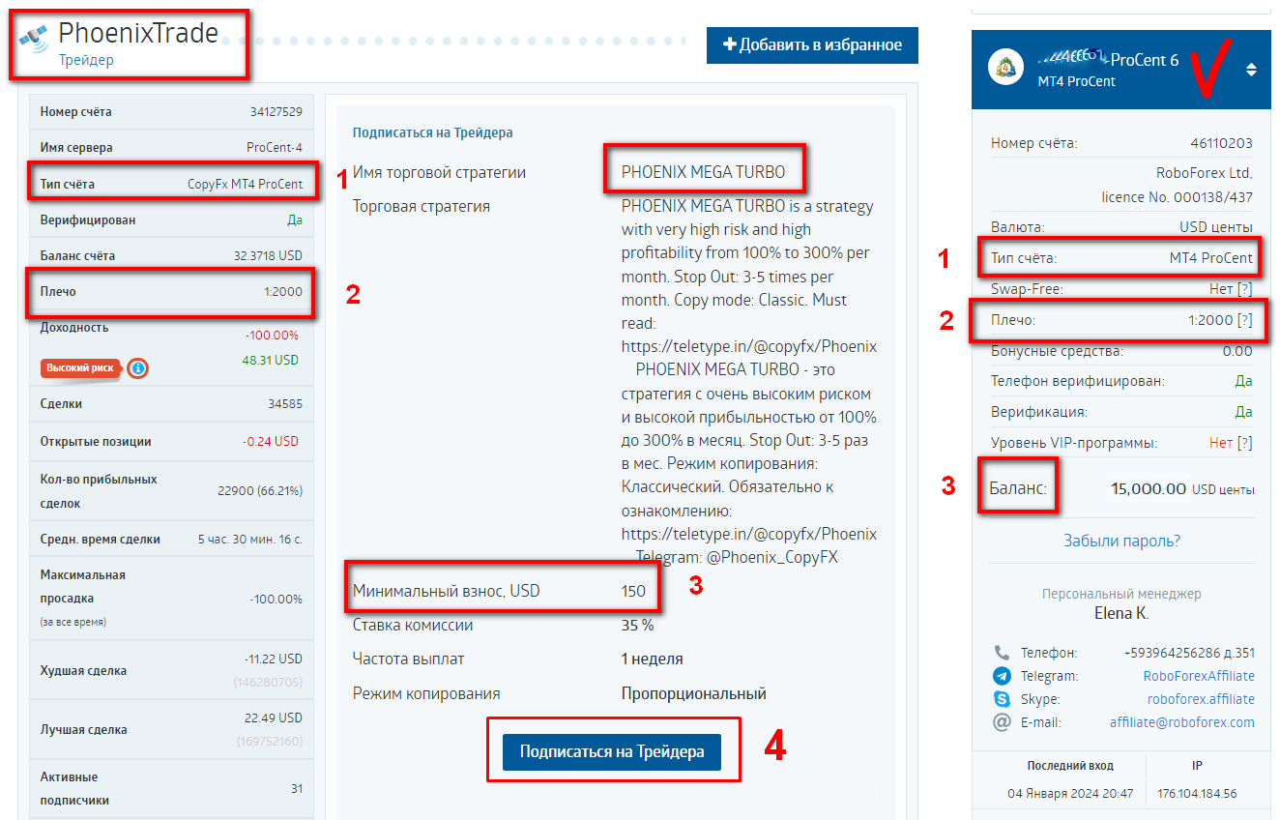Click the MT4 account avatar icon
Viewport: 1280px width, 820px height.
point(1007,68)
